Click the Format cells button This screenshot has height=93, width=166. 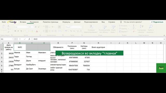[123, 32]
